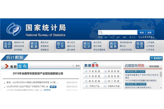Click the red chevron next to 最新发布
The height and width of the screenshot is (109, 164).
pyautogui.click(x=7, y=66)
